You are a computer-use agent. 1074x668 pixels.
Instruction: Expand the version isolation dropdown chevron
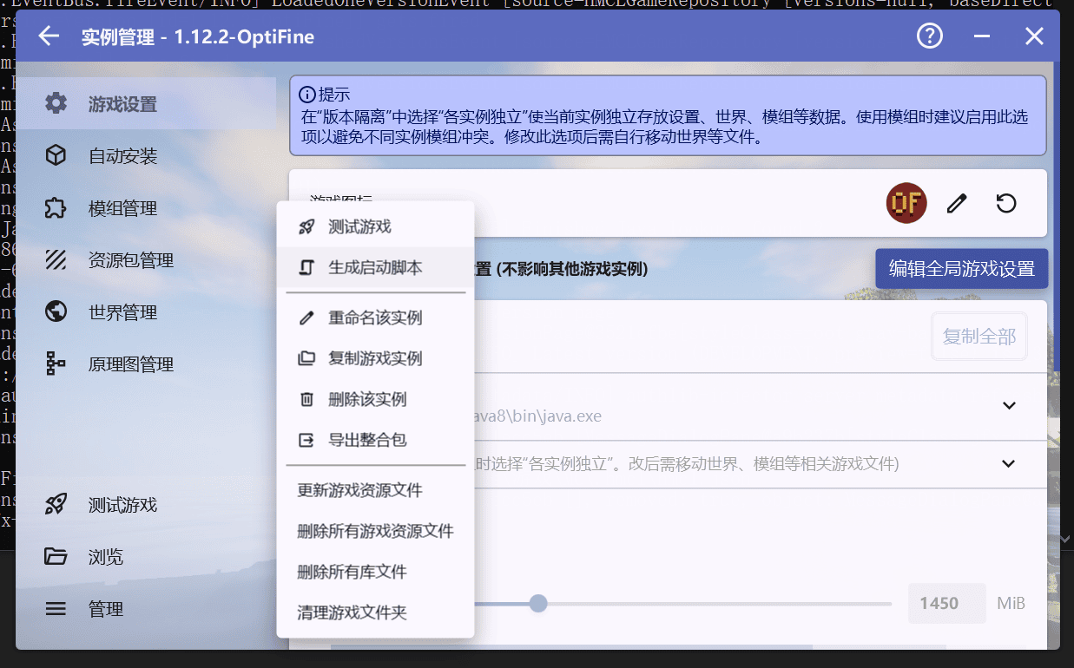[x=1008, y=463]
